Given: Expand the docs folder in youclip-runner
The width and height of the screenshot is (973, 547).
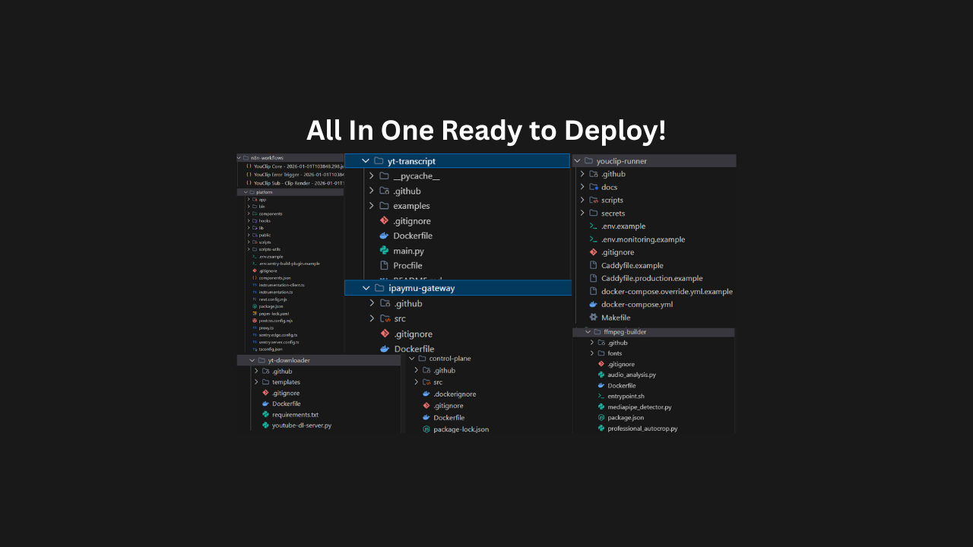Looking at the screenshot, I should tap(582, 187).
